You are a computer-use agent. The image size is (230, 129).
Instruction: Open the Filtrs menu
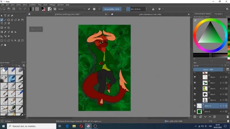click(40, 5)
